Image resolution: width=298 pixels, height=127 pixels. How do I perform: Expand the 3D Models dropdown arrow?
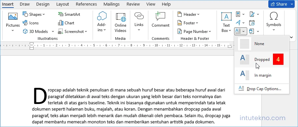point(53,32)
